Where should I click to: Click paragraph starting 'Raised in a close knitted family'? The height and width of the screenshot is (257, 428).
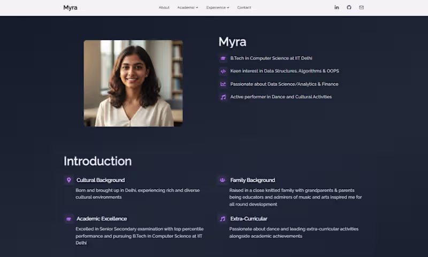pyautogui.click(x=296, y=197)
